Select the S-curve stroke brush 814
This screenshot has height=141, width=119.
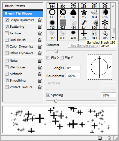[84, 24]
